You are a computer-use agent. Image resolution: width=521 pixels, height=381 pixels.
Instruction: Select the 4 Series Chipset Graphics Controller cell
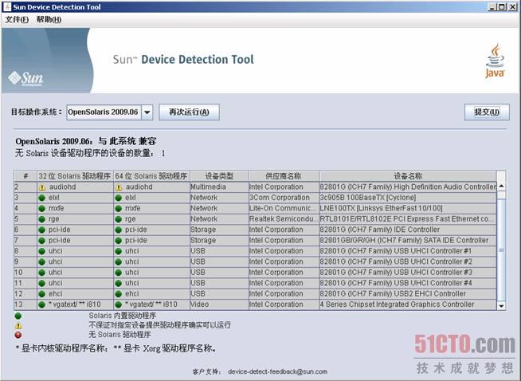click(408, 304)
